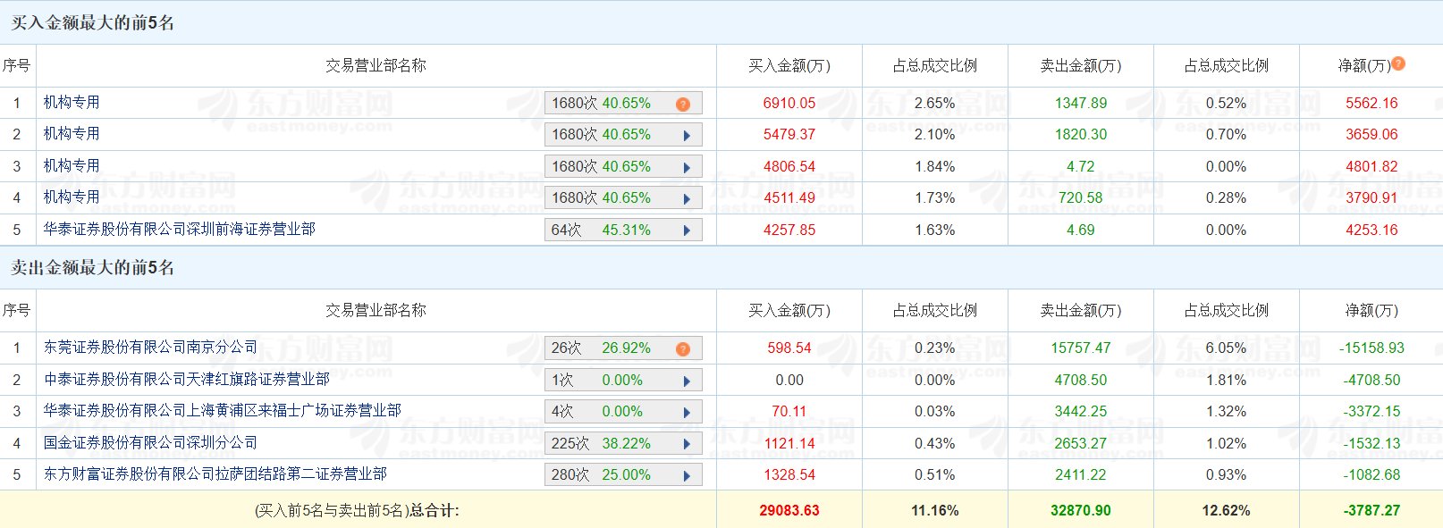This screenshot has width=1443, height=528.
Task: Open 华泰证券股份有限公司深圳前海证券营业部 link
Action: point(179,230)
